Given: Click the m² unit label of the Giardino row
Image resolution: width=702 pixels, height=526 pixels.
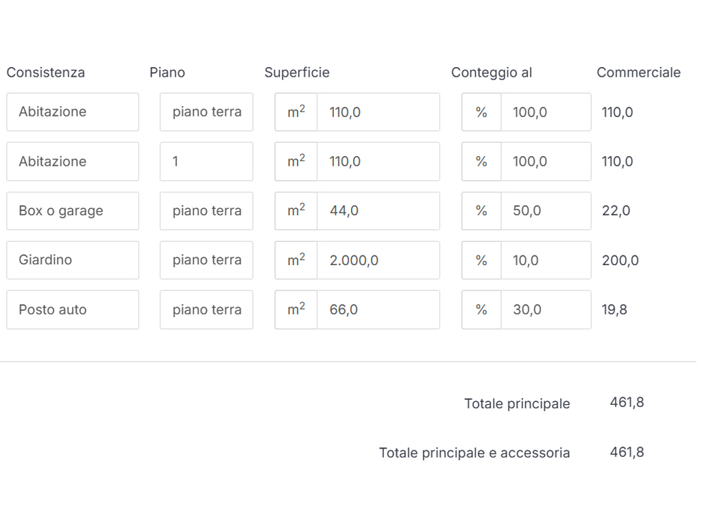Looking at the screenshot, I should [x=296, y=260].
